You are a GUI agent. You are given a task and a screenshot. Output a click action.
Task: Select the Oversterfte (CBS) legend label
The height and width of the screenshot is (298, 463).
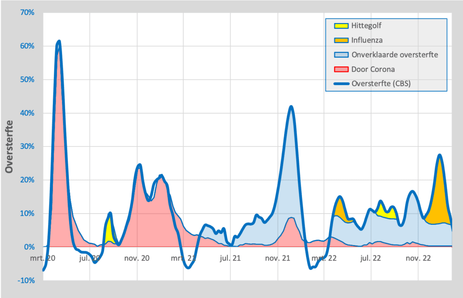pos(381,84)
